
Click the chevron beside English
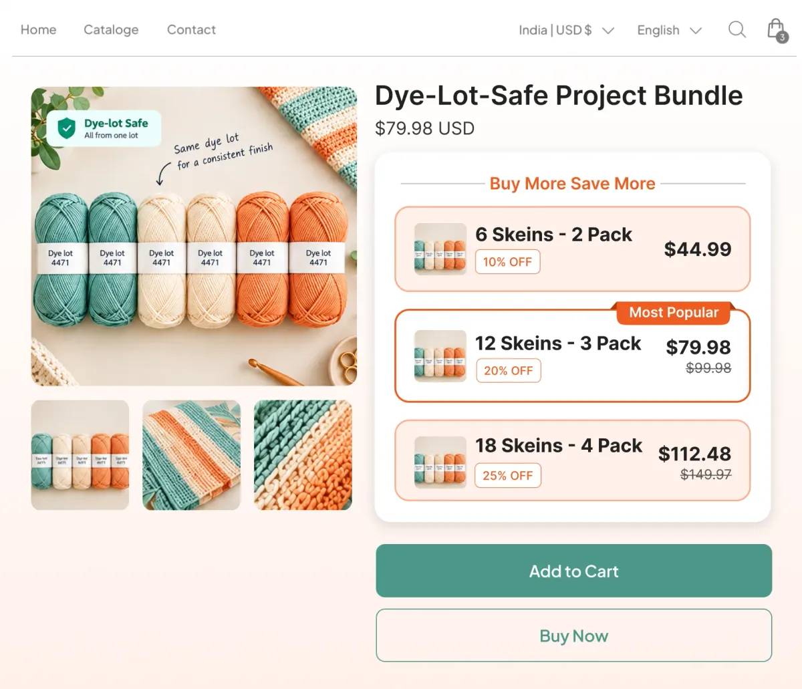coord(696,31)
